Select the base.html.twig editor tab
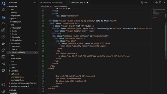The height and width of the screenshot is (94, 167). [x=78, y=2]
